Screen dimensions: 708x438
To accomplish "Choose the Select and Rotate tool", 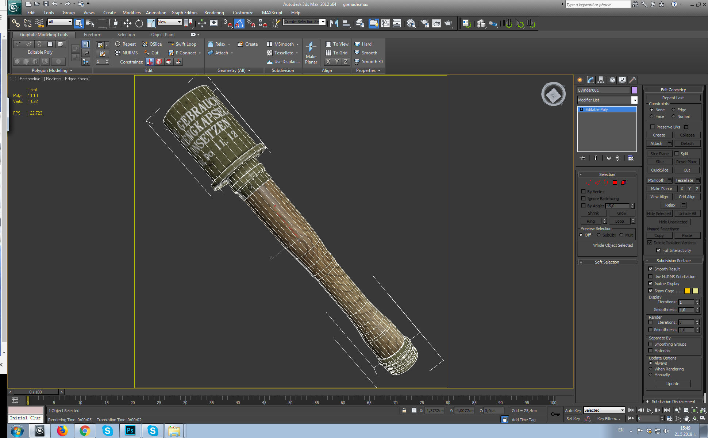I will [139, 24].
